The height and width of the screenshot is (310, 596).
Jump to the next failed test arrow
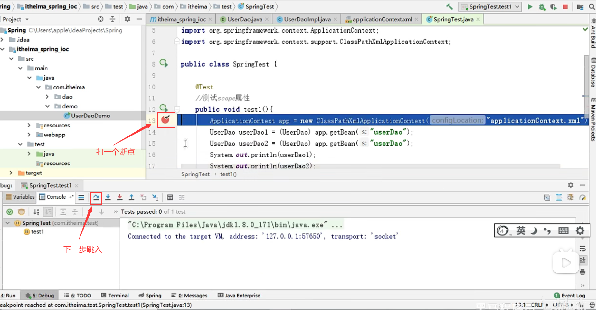pos(101,211)
